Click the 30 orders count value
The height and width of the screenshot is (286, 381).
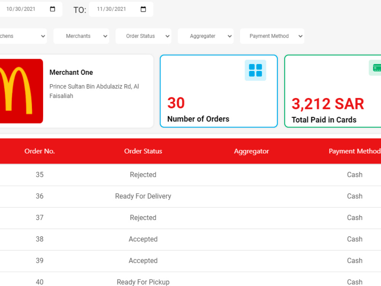pyautogui.click(x=176, y=103)
